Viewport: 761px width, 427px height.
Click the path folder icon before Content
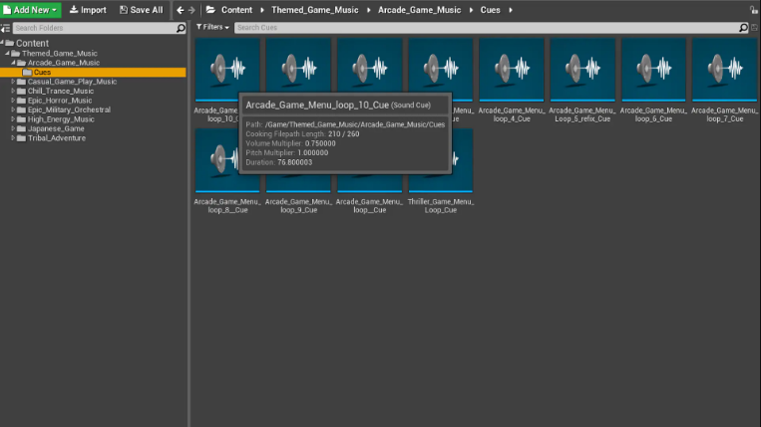point(210,10)
